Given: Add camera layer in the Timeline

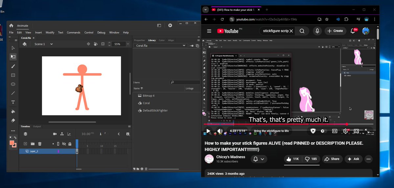Looking at the screenshot, I should coord(55,134).
